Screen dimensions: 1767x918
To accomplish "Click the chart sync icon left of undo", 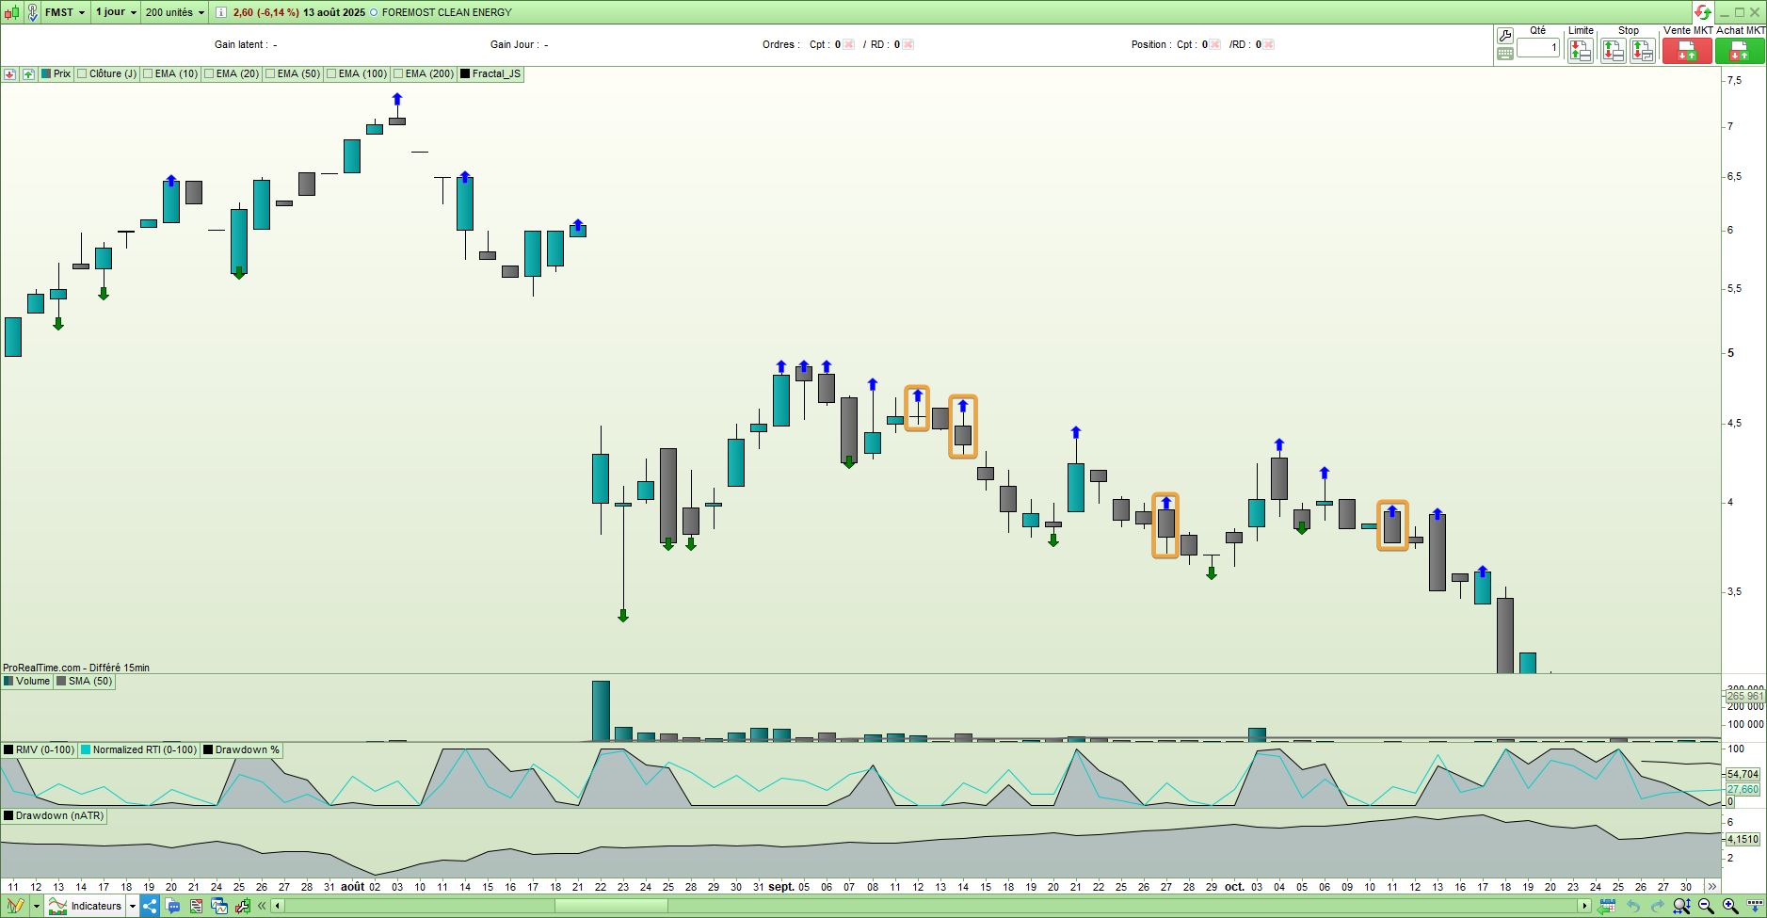I will (x=1607, y=906).
